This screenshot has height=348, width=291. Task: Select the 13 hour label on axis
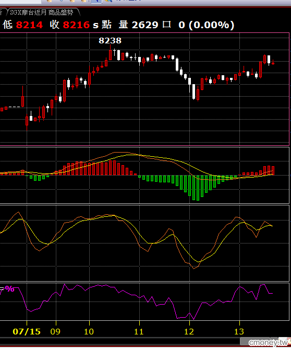coord(239,332)
